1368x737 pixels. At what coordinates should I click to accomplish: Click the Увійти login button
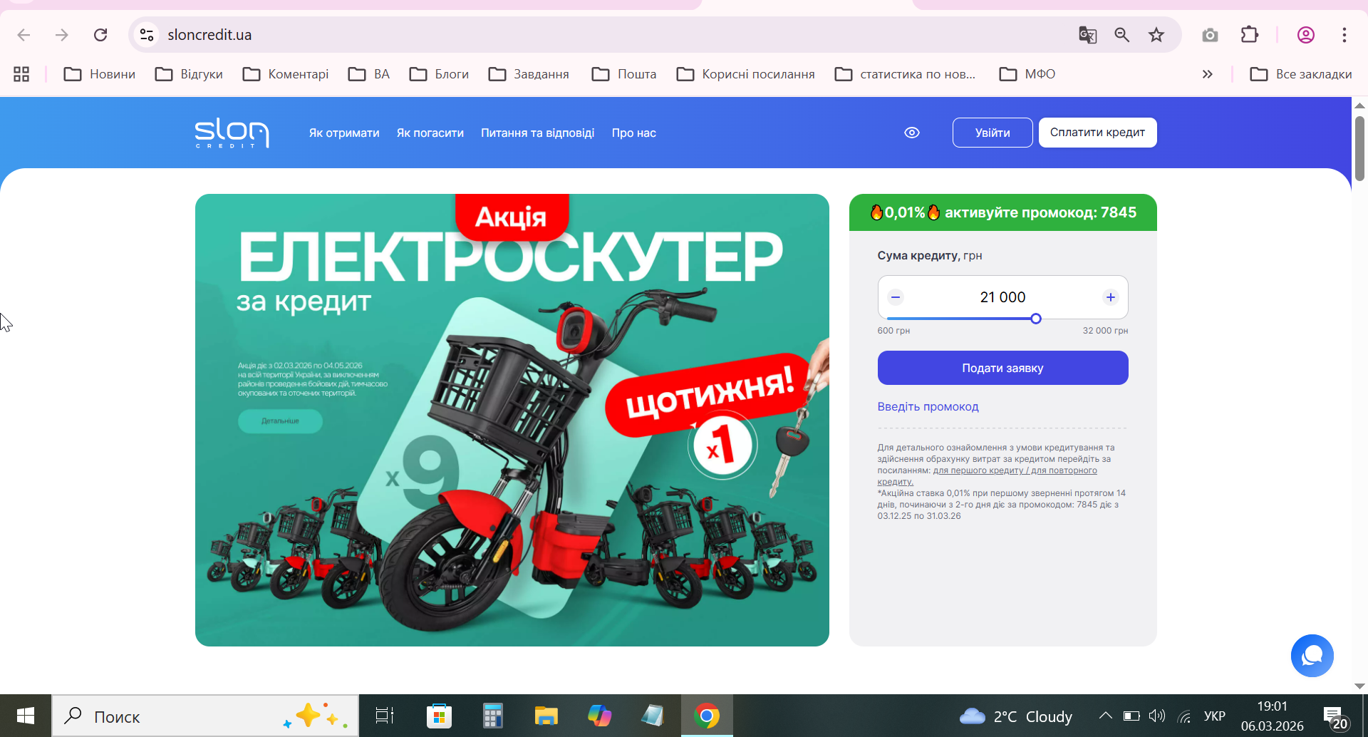pos(993,133)
